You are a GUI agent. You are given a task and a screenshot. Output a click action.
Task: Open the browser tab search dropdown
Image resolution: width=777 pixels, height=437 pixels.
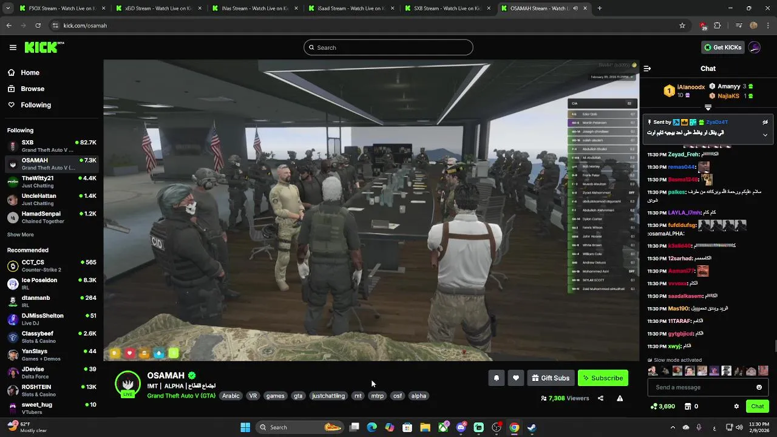8,8
